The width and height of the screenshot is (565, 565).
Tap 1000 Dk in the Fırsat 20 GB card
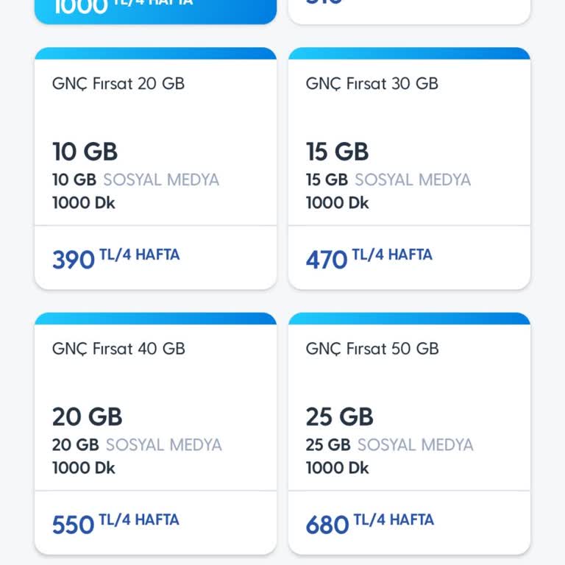point(84,202)
